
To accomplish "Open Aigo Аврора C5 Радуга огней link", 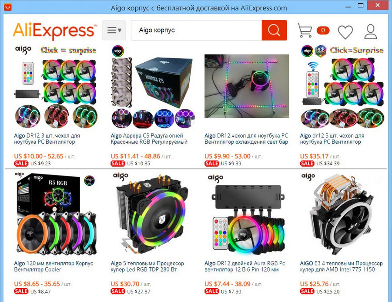I will click(149, 139).
